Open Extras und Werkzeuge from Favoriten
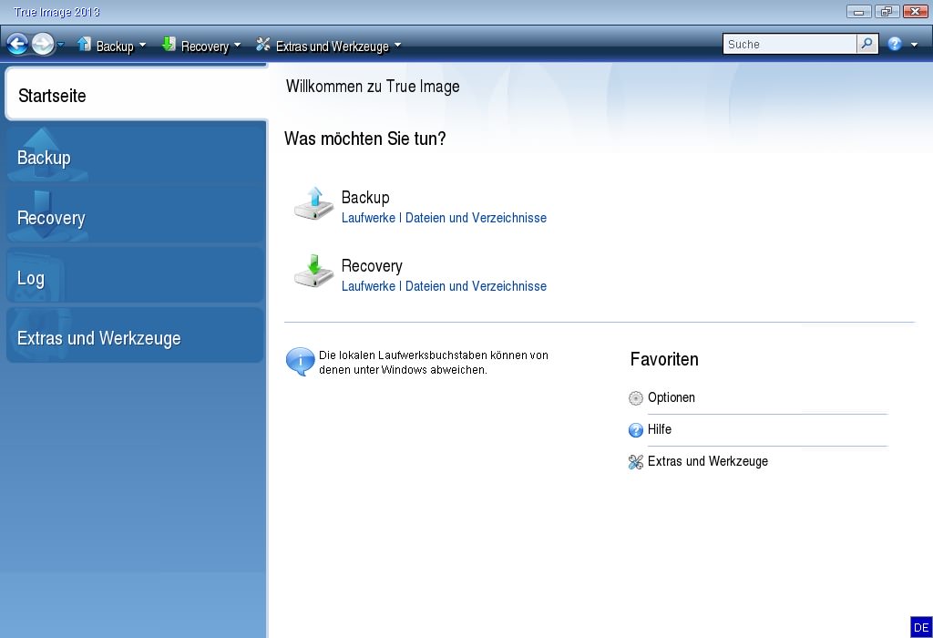933x638 pixels. pos(707,461)
